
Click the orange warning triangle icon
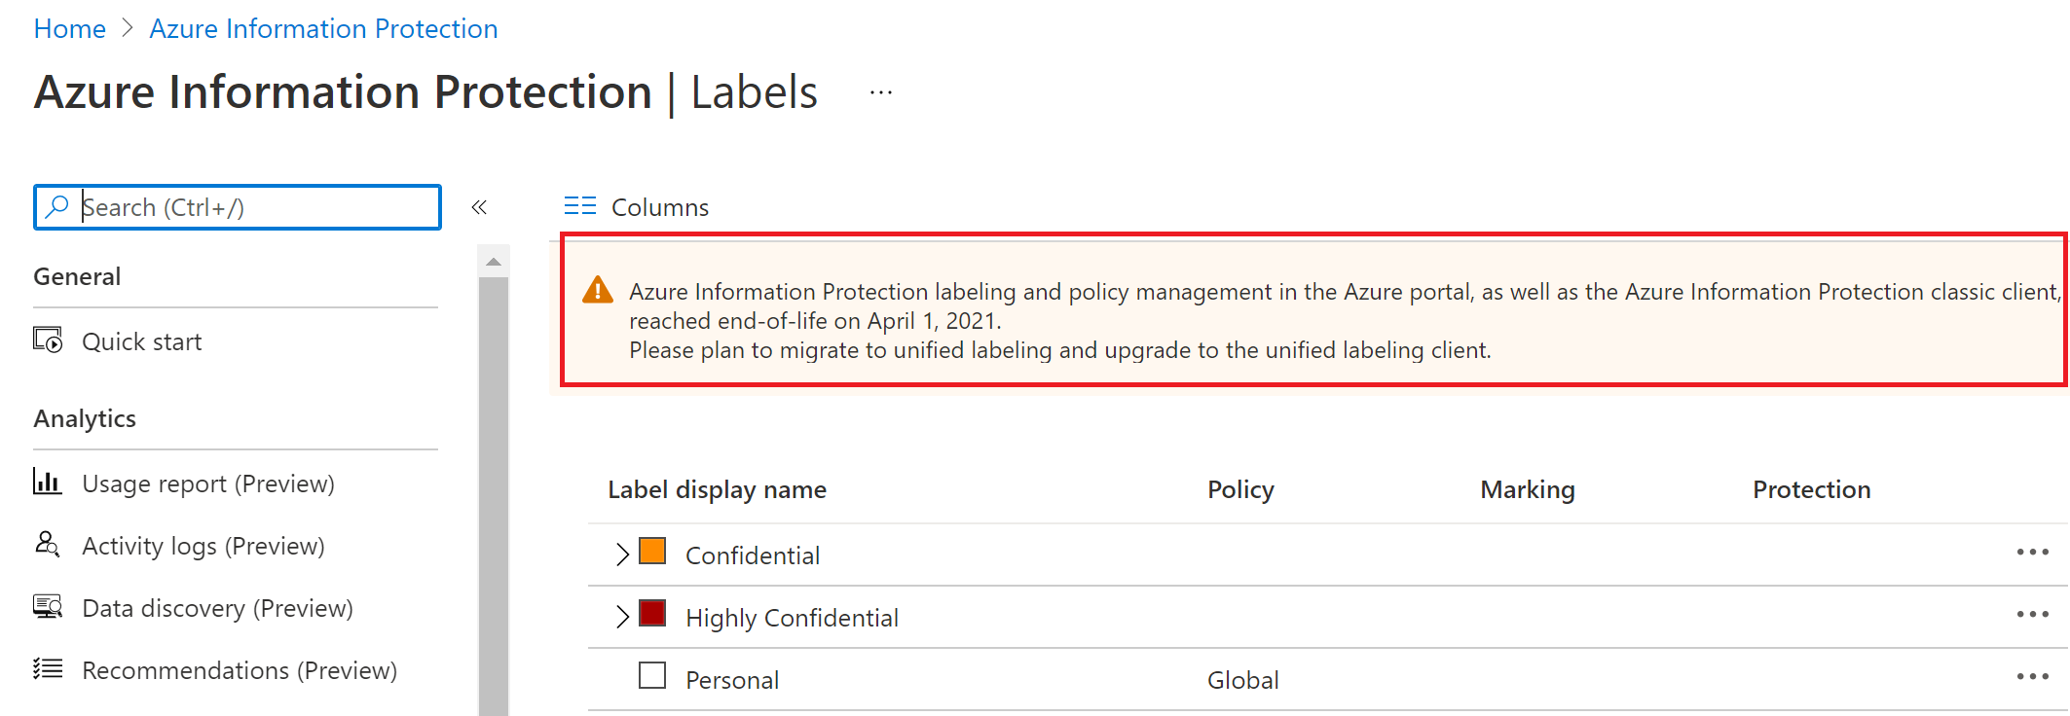pyautogui.click(x=597, y=290)
